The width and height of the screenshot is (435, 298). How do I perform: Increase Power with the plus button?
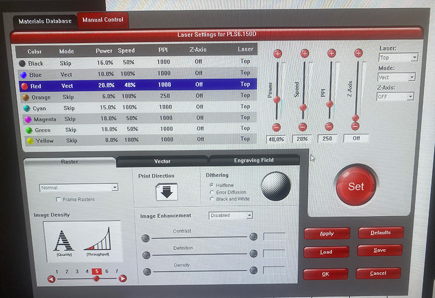tap(278, 53)
